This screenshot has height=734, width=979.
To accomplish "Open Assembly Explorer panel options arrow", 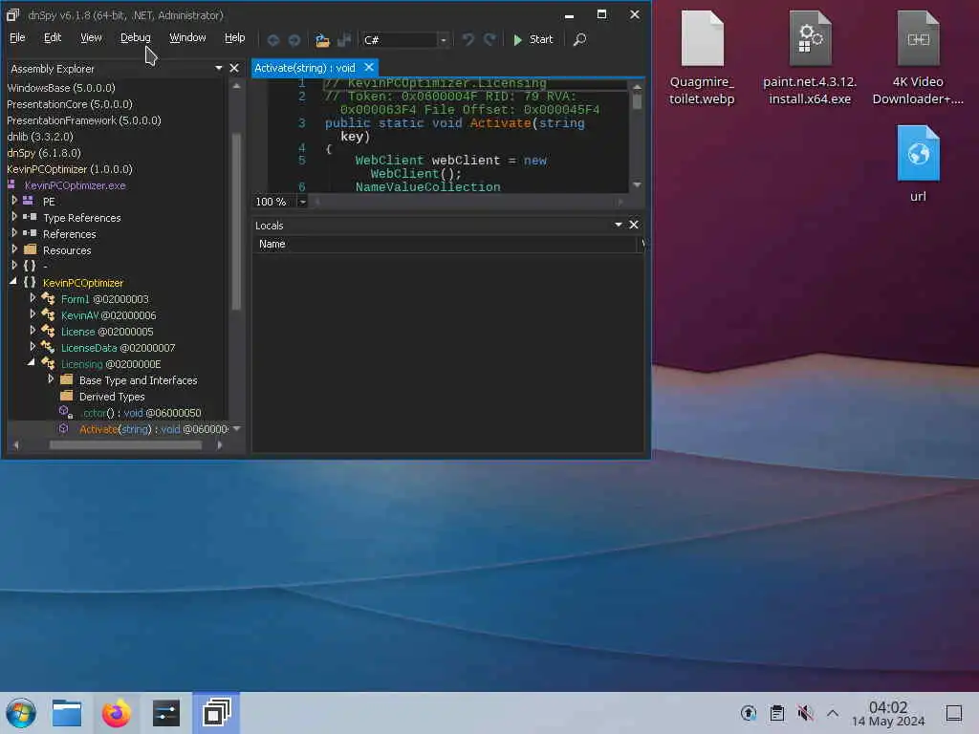I will click(x=219, y=68).
